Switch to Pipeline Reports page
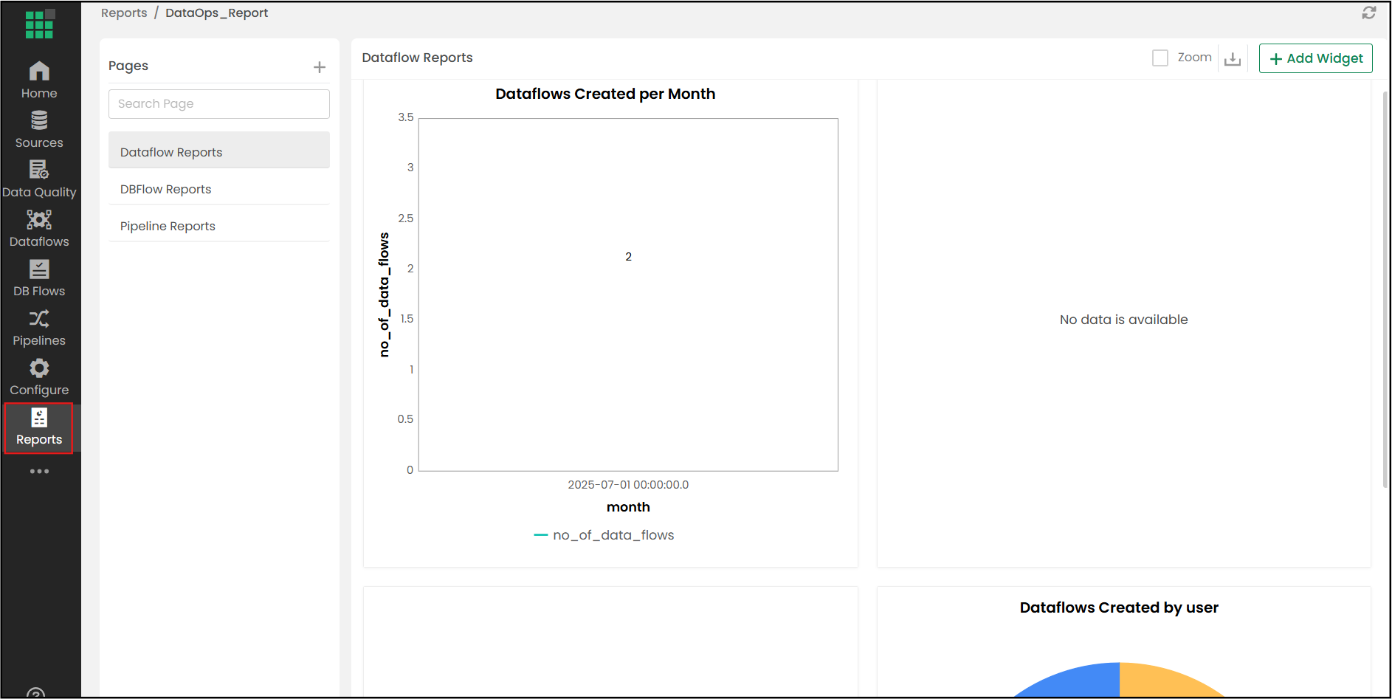This screenshot has width=1392, height=699. [219, 226]
